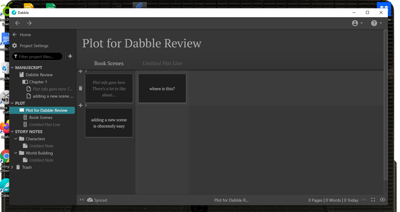Collapse the right panel arrows in status bar

pos(364,200)
